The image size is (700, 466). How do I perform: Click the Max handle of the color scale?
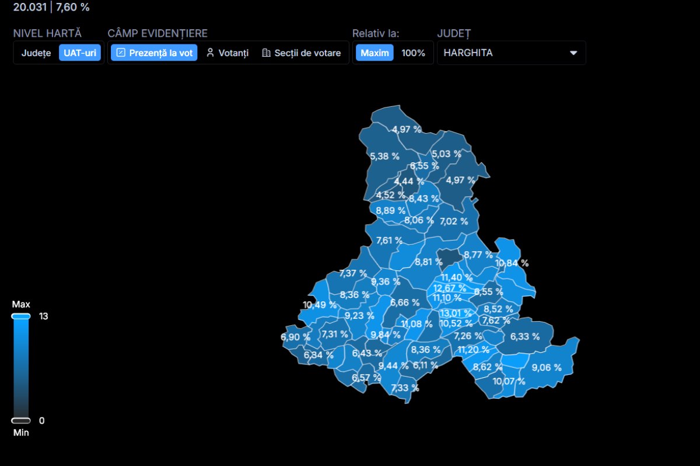click(x=21, y=316)
